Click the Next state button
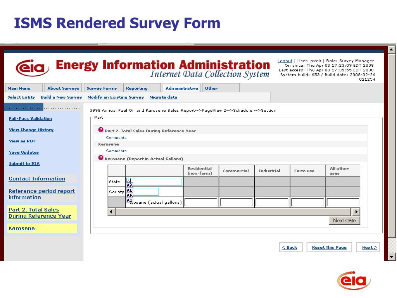The width and height of the screenshot is (397, 298). tap(344, 220)
